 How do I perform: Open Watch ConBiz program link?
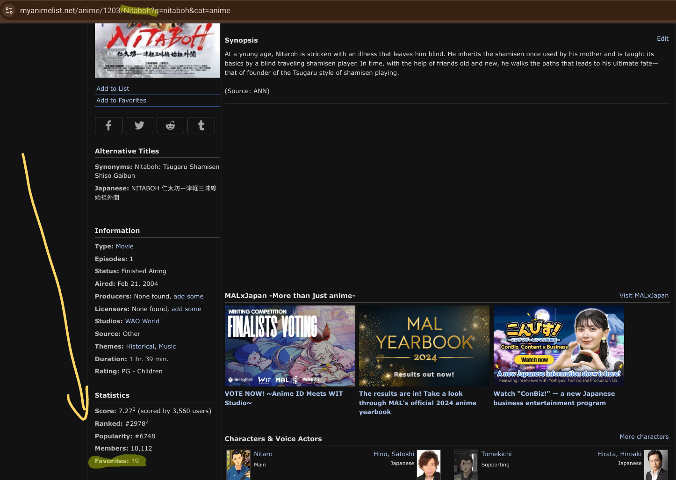pyautogui.click(x=554, y=398)
